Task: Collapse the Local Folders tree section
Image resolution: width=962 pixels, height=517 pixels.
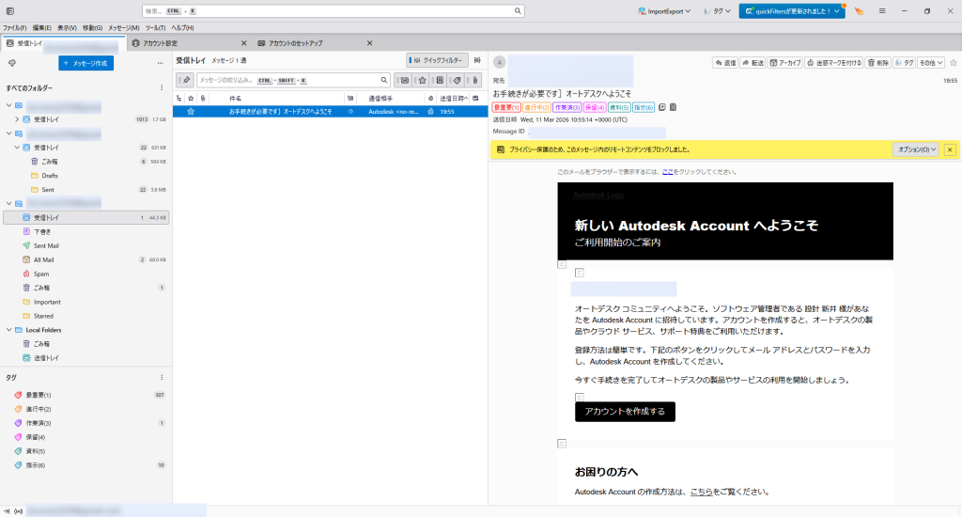Action: (8, 330)
